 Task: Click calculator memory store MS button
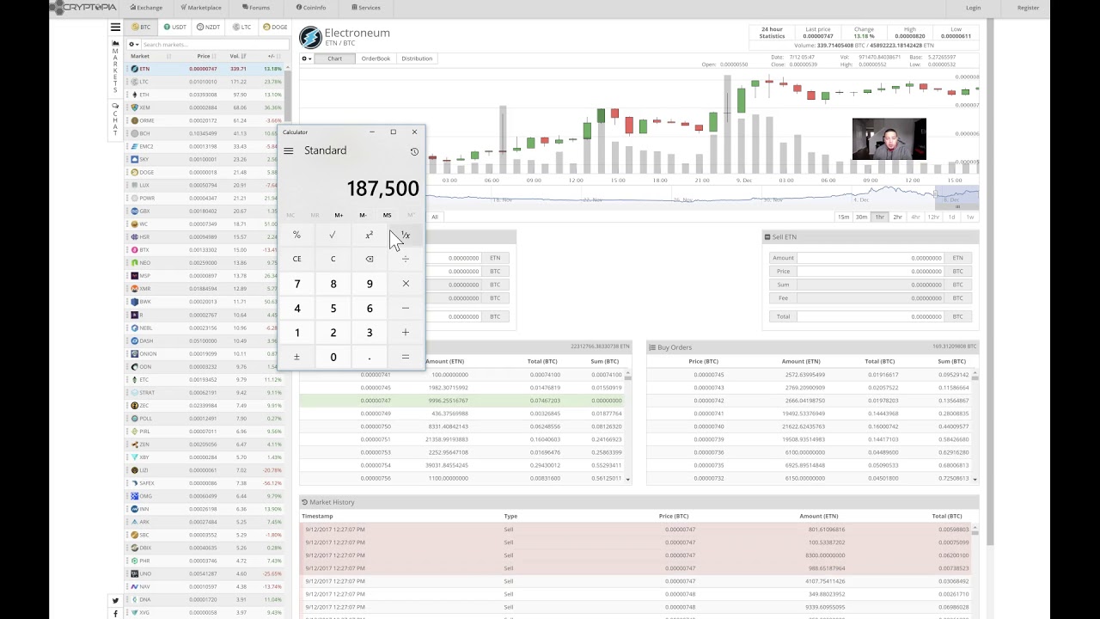(x=387, y=215)
